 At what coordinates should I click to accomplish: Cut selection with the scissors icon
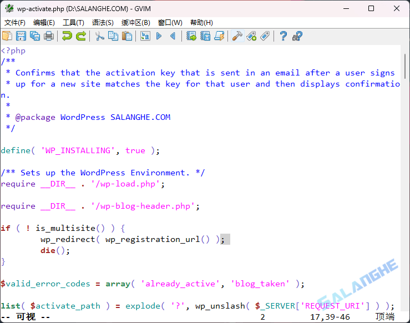[x=99, y=36]
